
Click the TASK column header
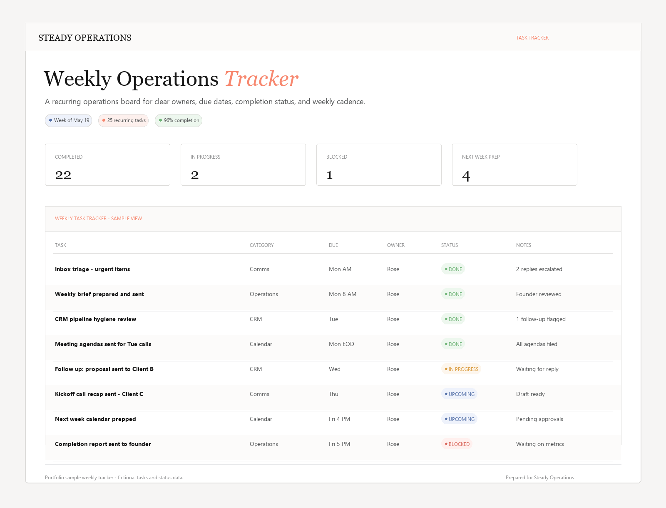pyautogui.click(x=60, y=245)
